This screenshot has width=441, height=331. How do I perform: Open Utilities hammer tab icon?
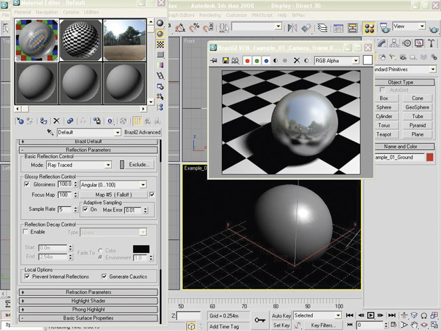point(431,43)
